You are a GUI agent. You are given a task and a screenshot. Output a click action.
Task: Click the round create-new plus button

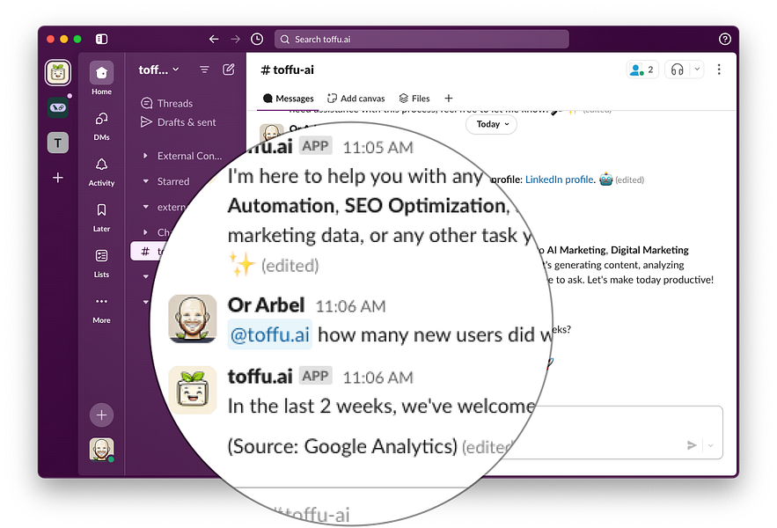tap(101, 415)
